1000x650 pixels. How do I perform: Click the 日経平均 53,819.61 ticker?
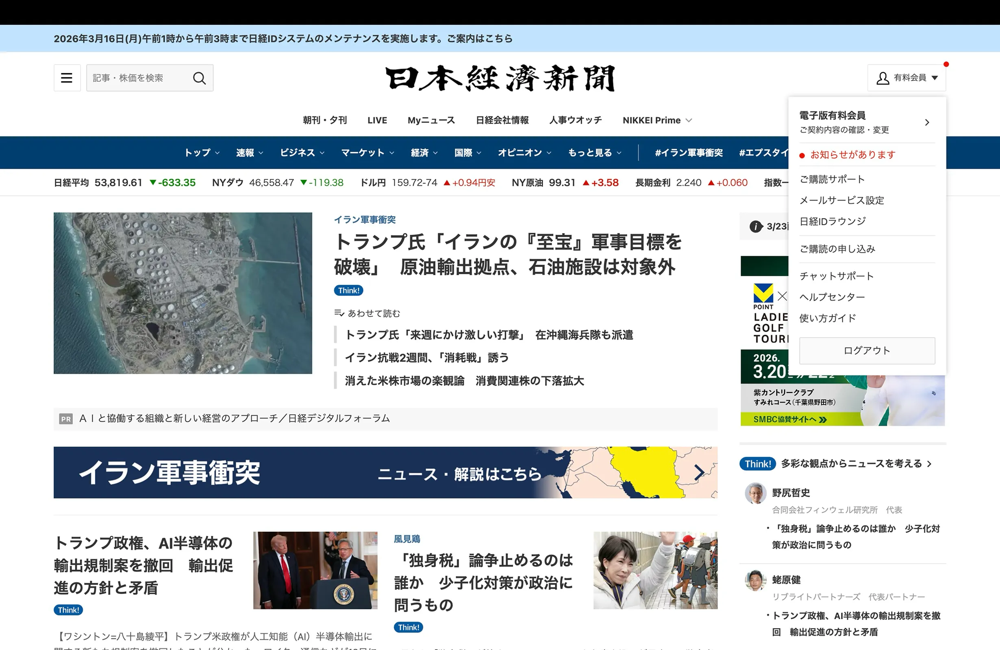pyautogui.click(x=125, y=183)
